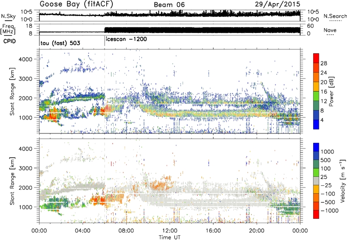
Task: Click the power colorbar tick label '28'
Action: [324, 63]
